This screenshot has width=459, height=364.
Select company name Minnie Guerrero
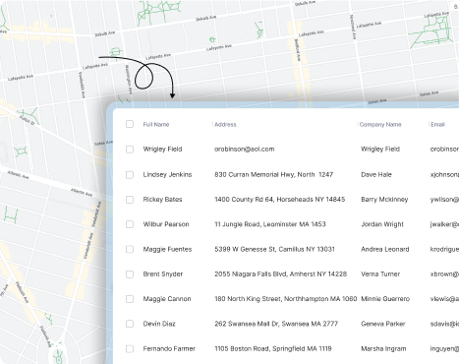(x=385, y=299)
